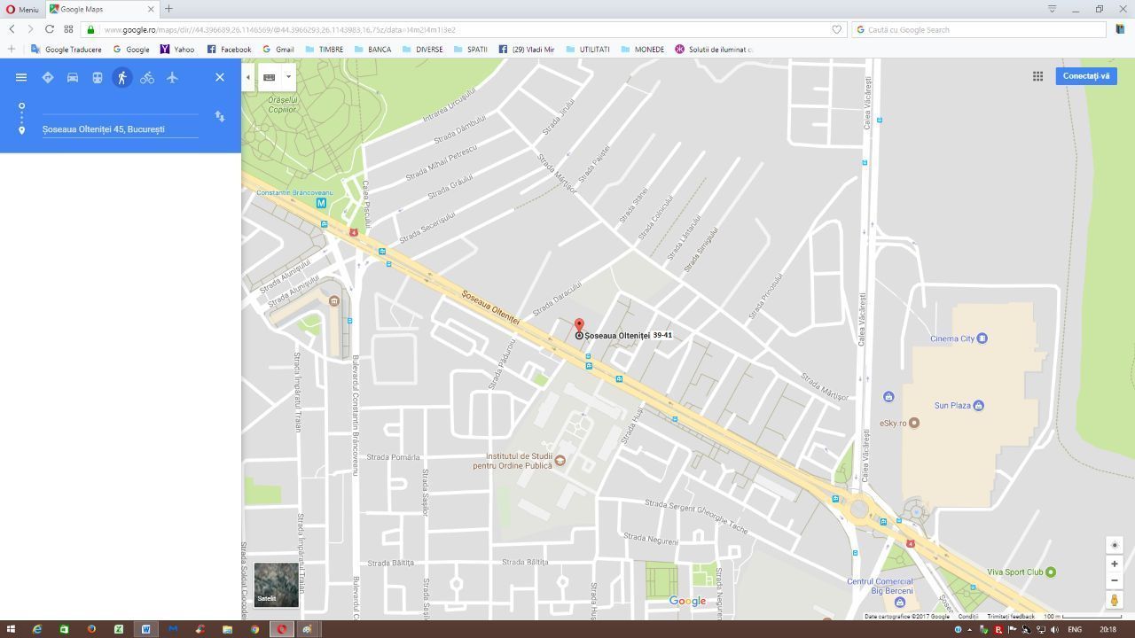Select flight travel mode

click(172, 77)
